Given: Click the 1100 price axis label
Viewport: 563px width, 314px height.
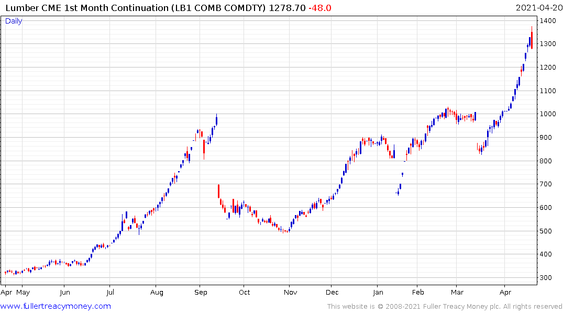Looking at the screenshot, I should [x=548, y=91].
